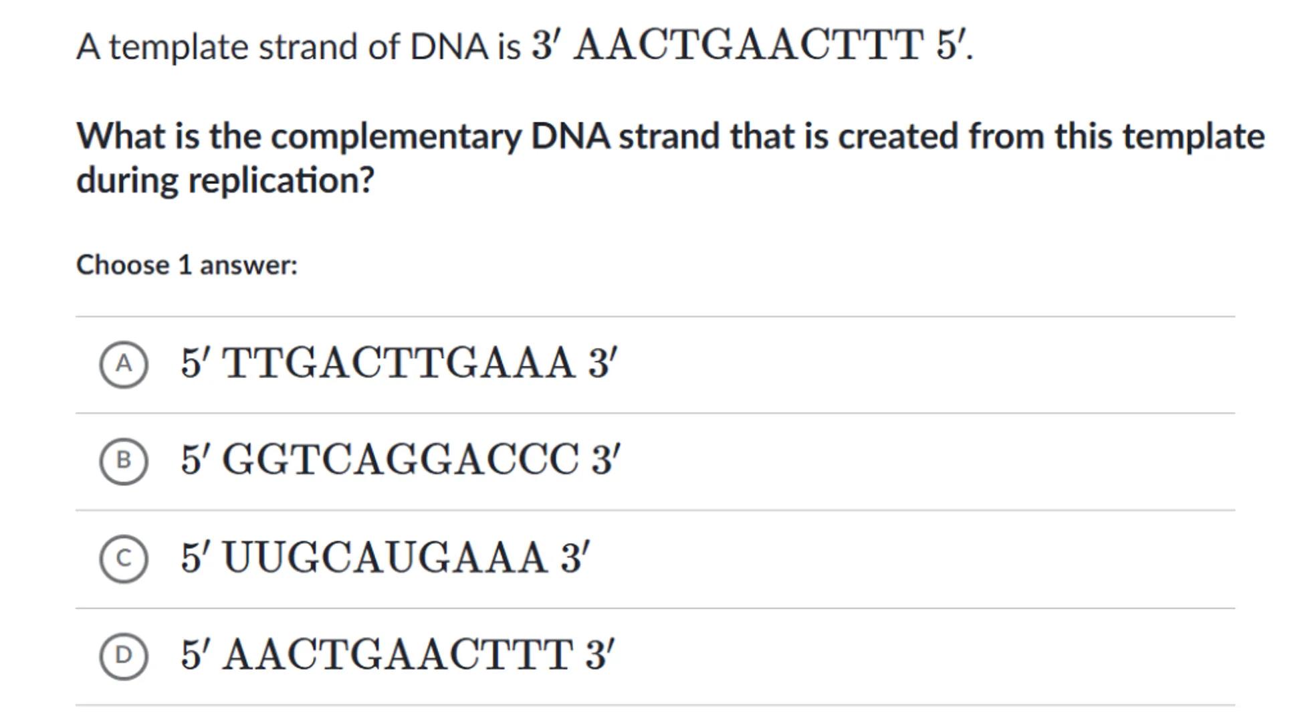
Task: Click the answer text 5′ AACTGAACTTT 3′
Action: tap(397, 654)
